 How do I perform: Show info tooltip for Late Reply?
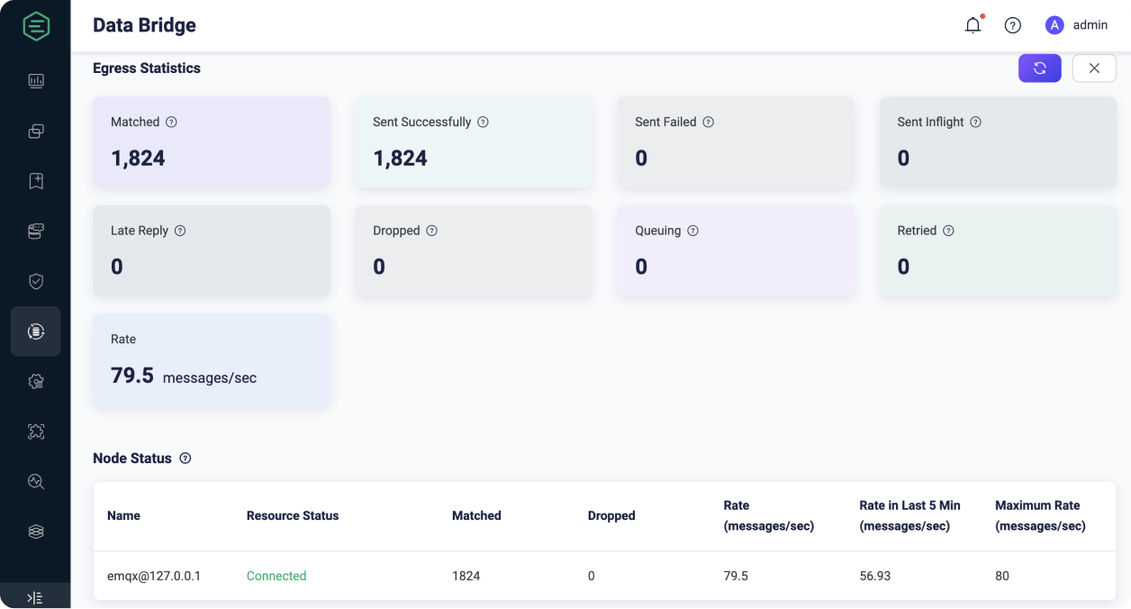coord(180,231)
